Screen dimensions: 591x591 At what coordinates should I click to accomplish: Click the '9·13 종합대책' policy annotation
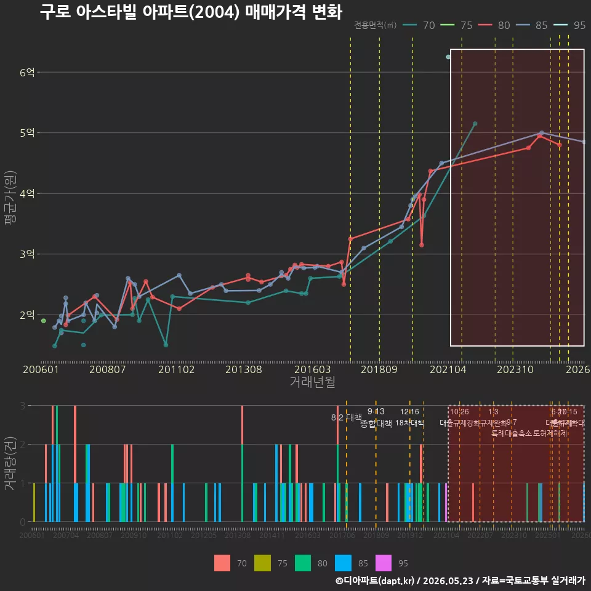376,417
